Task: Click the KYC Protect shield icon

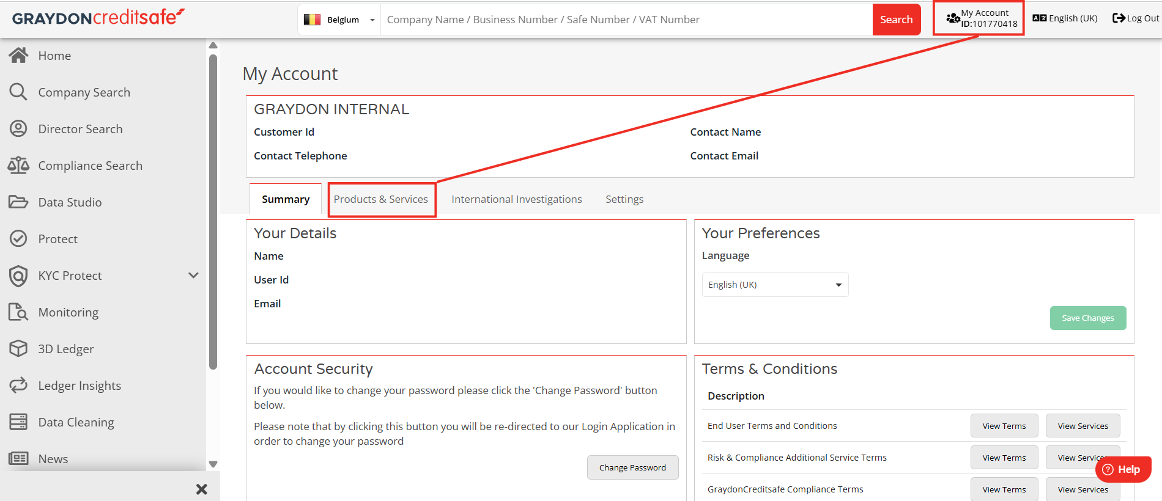Action: coord(18,276)
